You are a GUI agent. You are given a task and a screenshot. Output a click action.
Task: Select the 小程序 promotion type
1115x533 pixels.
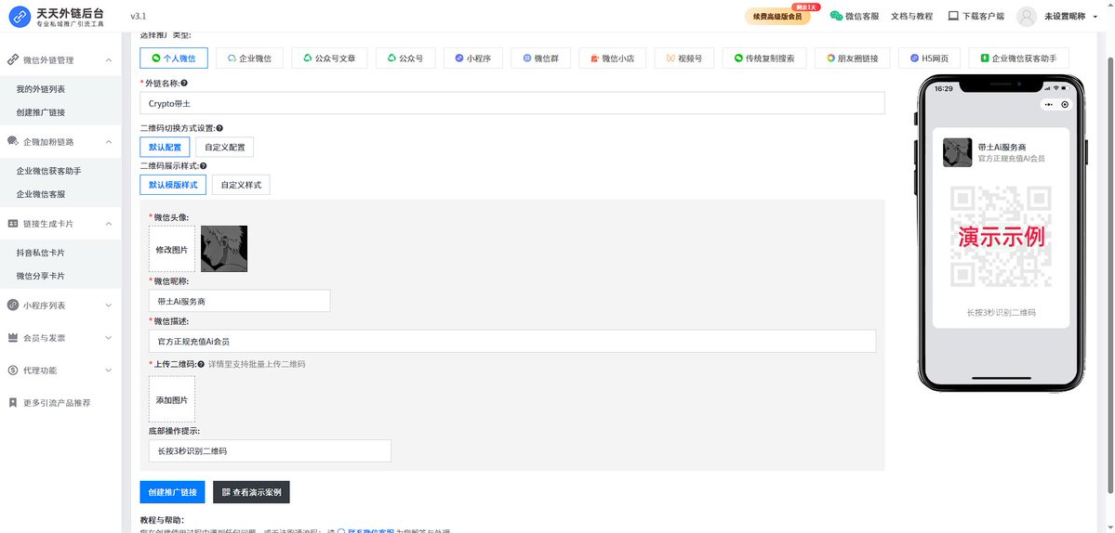click(473, 58)
